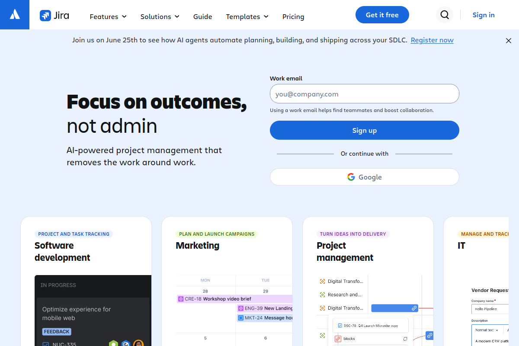This screenshot has width=519, height=346.
Task: Open the Guide menu item
Action: click(x=202, y=16)
